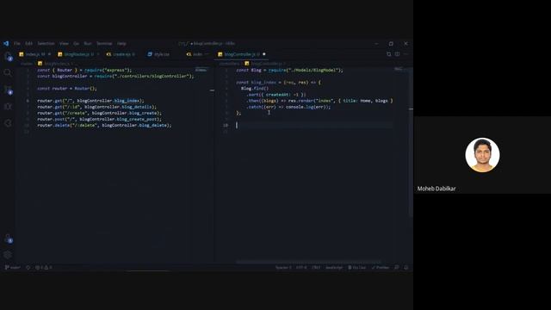551x310 pixels.
Task: Open the Extensions view in activity bar
Action: [x=8, y=123]
